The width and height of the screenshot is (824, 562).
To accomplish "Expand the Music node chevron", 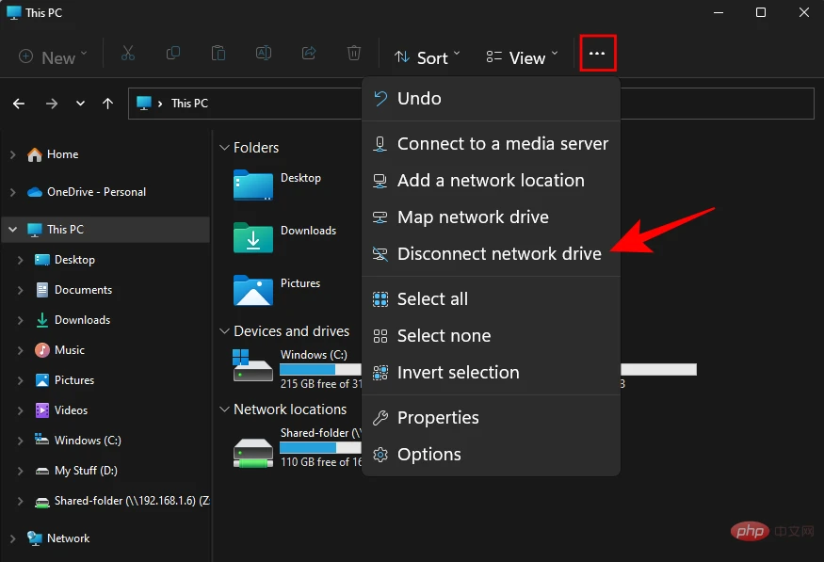I will click(20, 350).
